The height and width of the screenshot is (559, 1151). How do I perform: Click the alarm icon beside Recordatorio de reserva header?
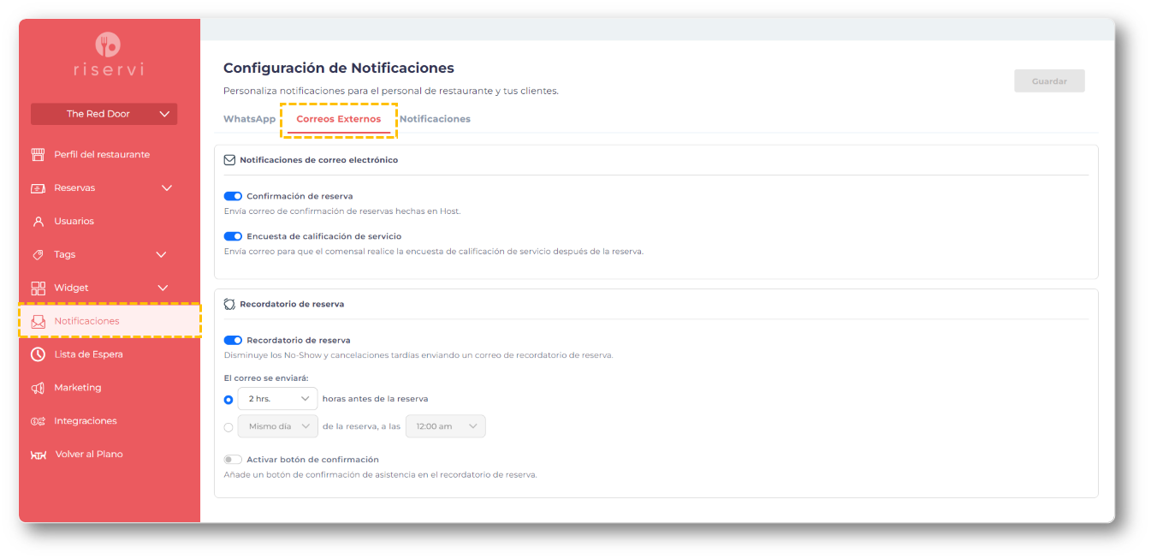tap(229, 304)
